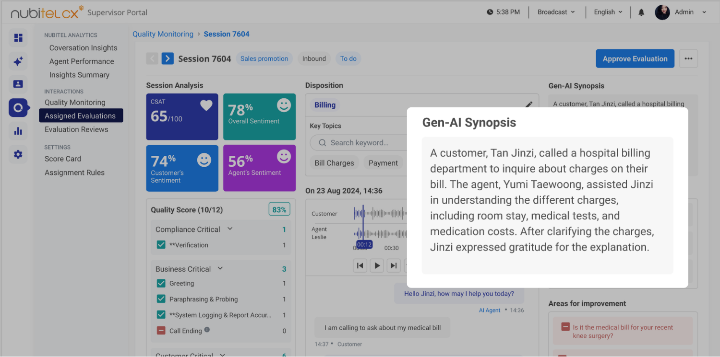720x357 pixels.
Task: Open the bar chart reports icon
Action: (18, 131)
